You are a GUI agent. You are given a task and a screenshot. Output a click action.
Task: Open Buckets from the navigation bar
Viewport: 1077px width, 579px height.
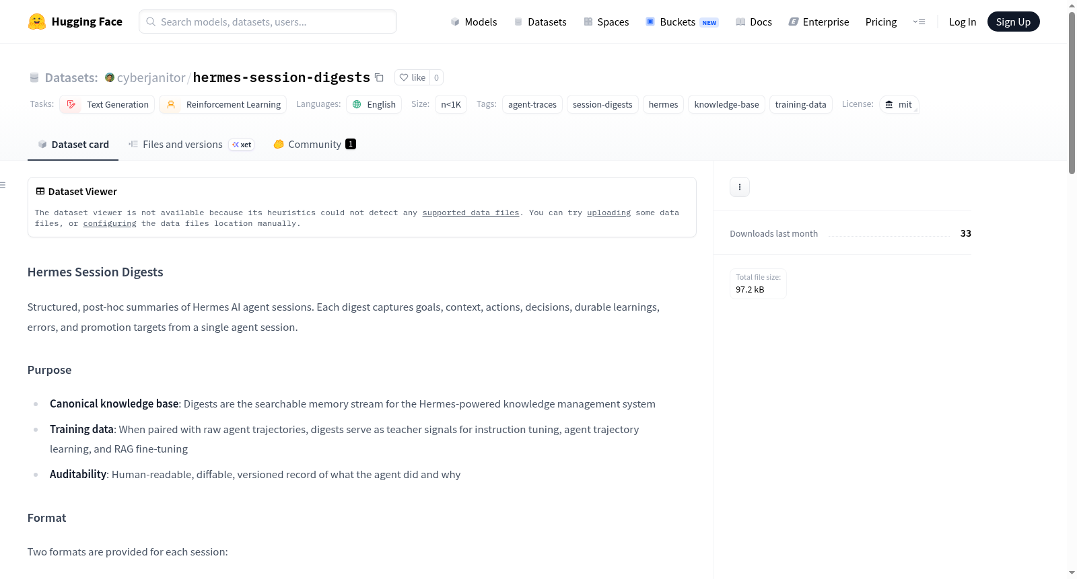click(x=682, y=22)
